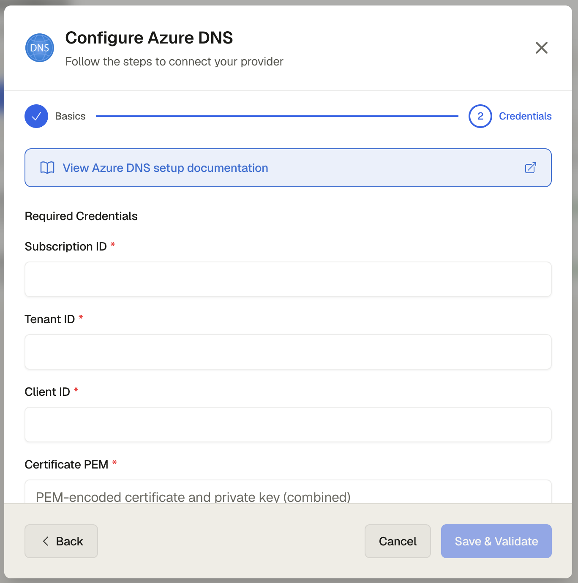The image size is (578, 583).
Task: Click the book icon in documentation banner
Action: tap(47, 168)
